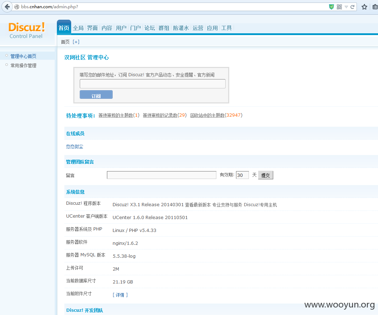Screen dimensions: 378x315
Task: Open the QR code icon in address bar
Action: (339, 7)
